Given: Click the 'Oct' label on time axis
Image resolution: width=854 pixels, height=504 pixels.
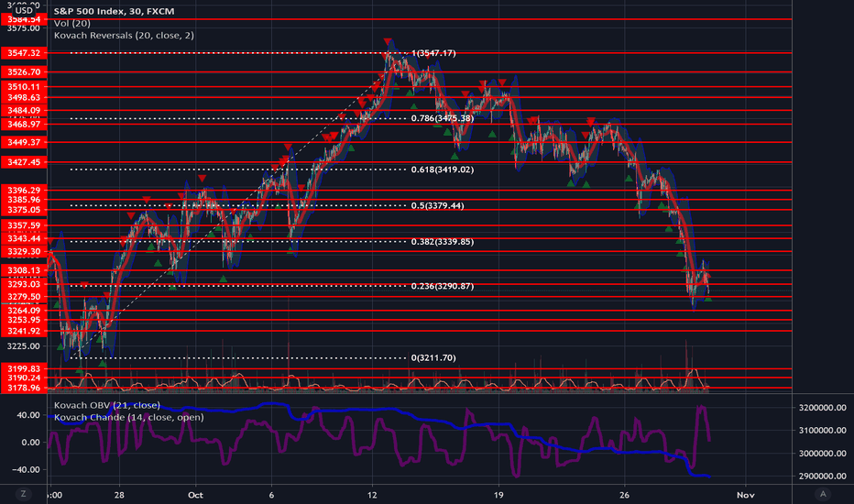Looking at the screenshot, I should 195,495.
